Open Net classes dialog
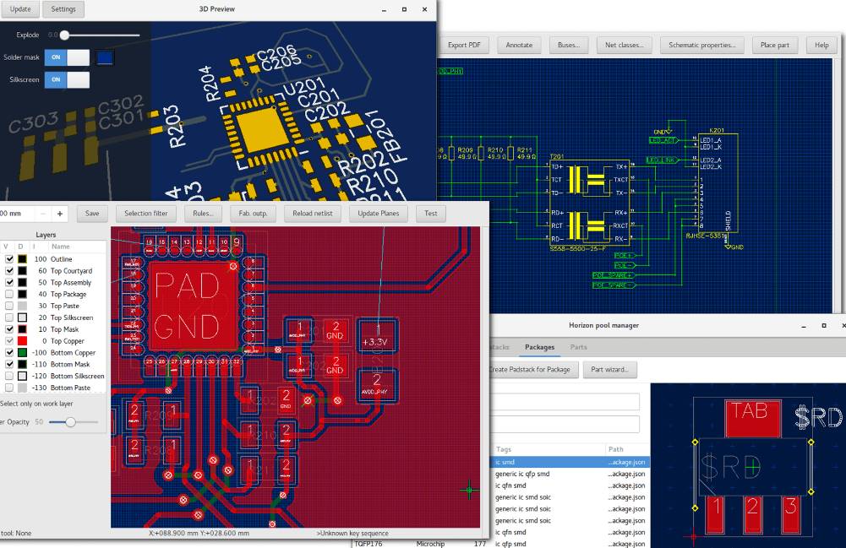The width and height of the screenshot is (846, 548). [625, 46]
